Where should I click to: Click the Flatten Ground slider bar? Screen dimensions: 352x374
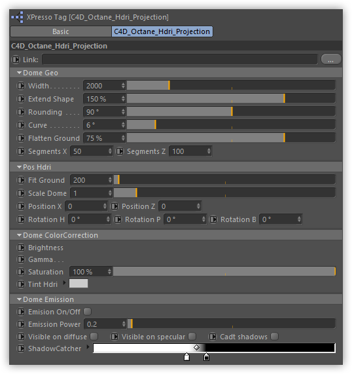231,138
